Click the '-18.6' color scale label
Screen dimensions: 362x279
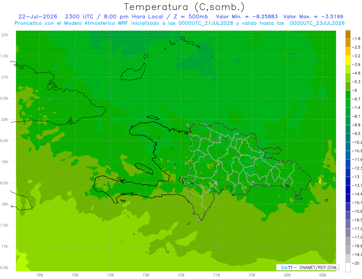pyautogui.click(x=357, y=246)
